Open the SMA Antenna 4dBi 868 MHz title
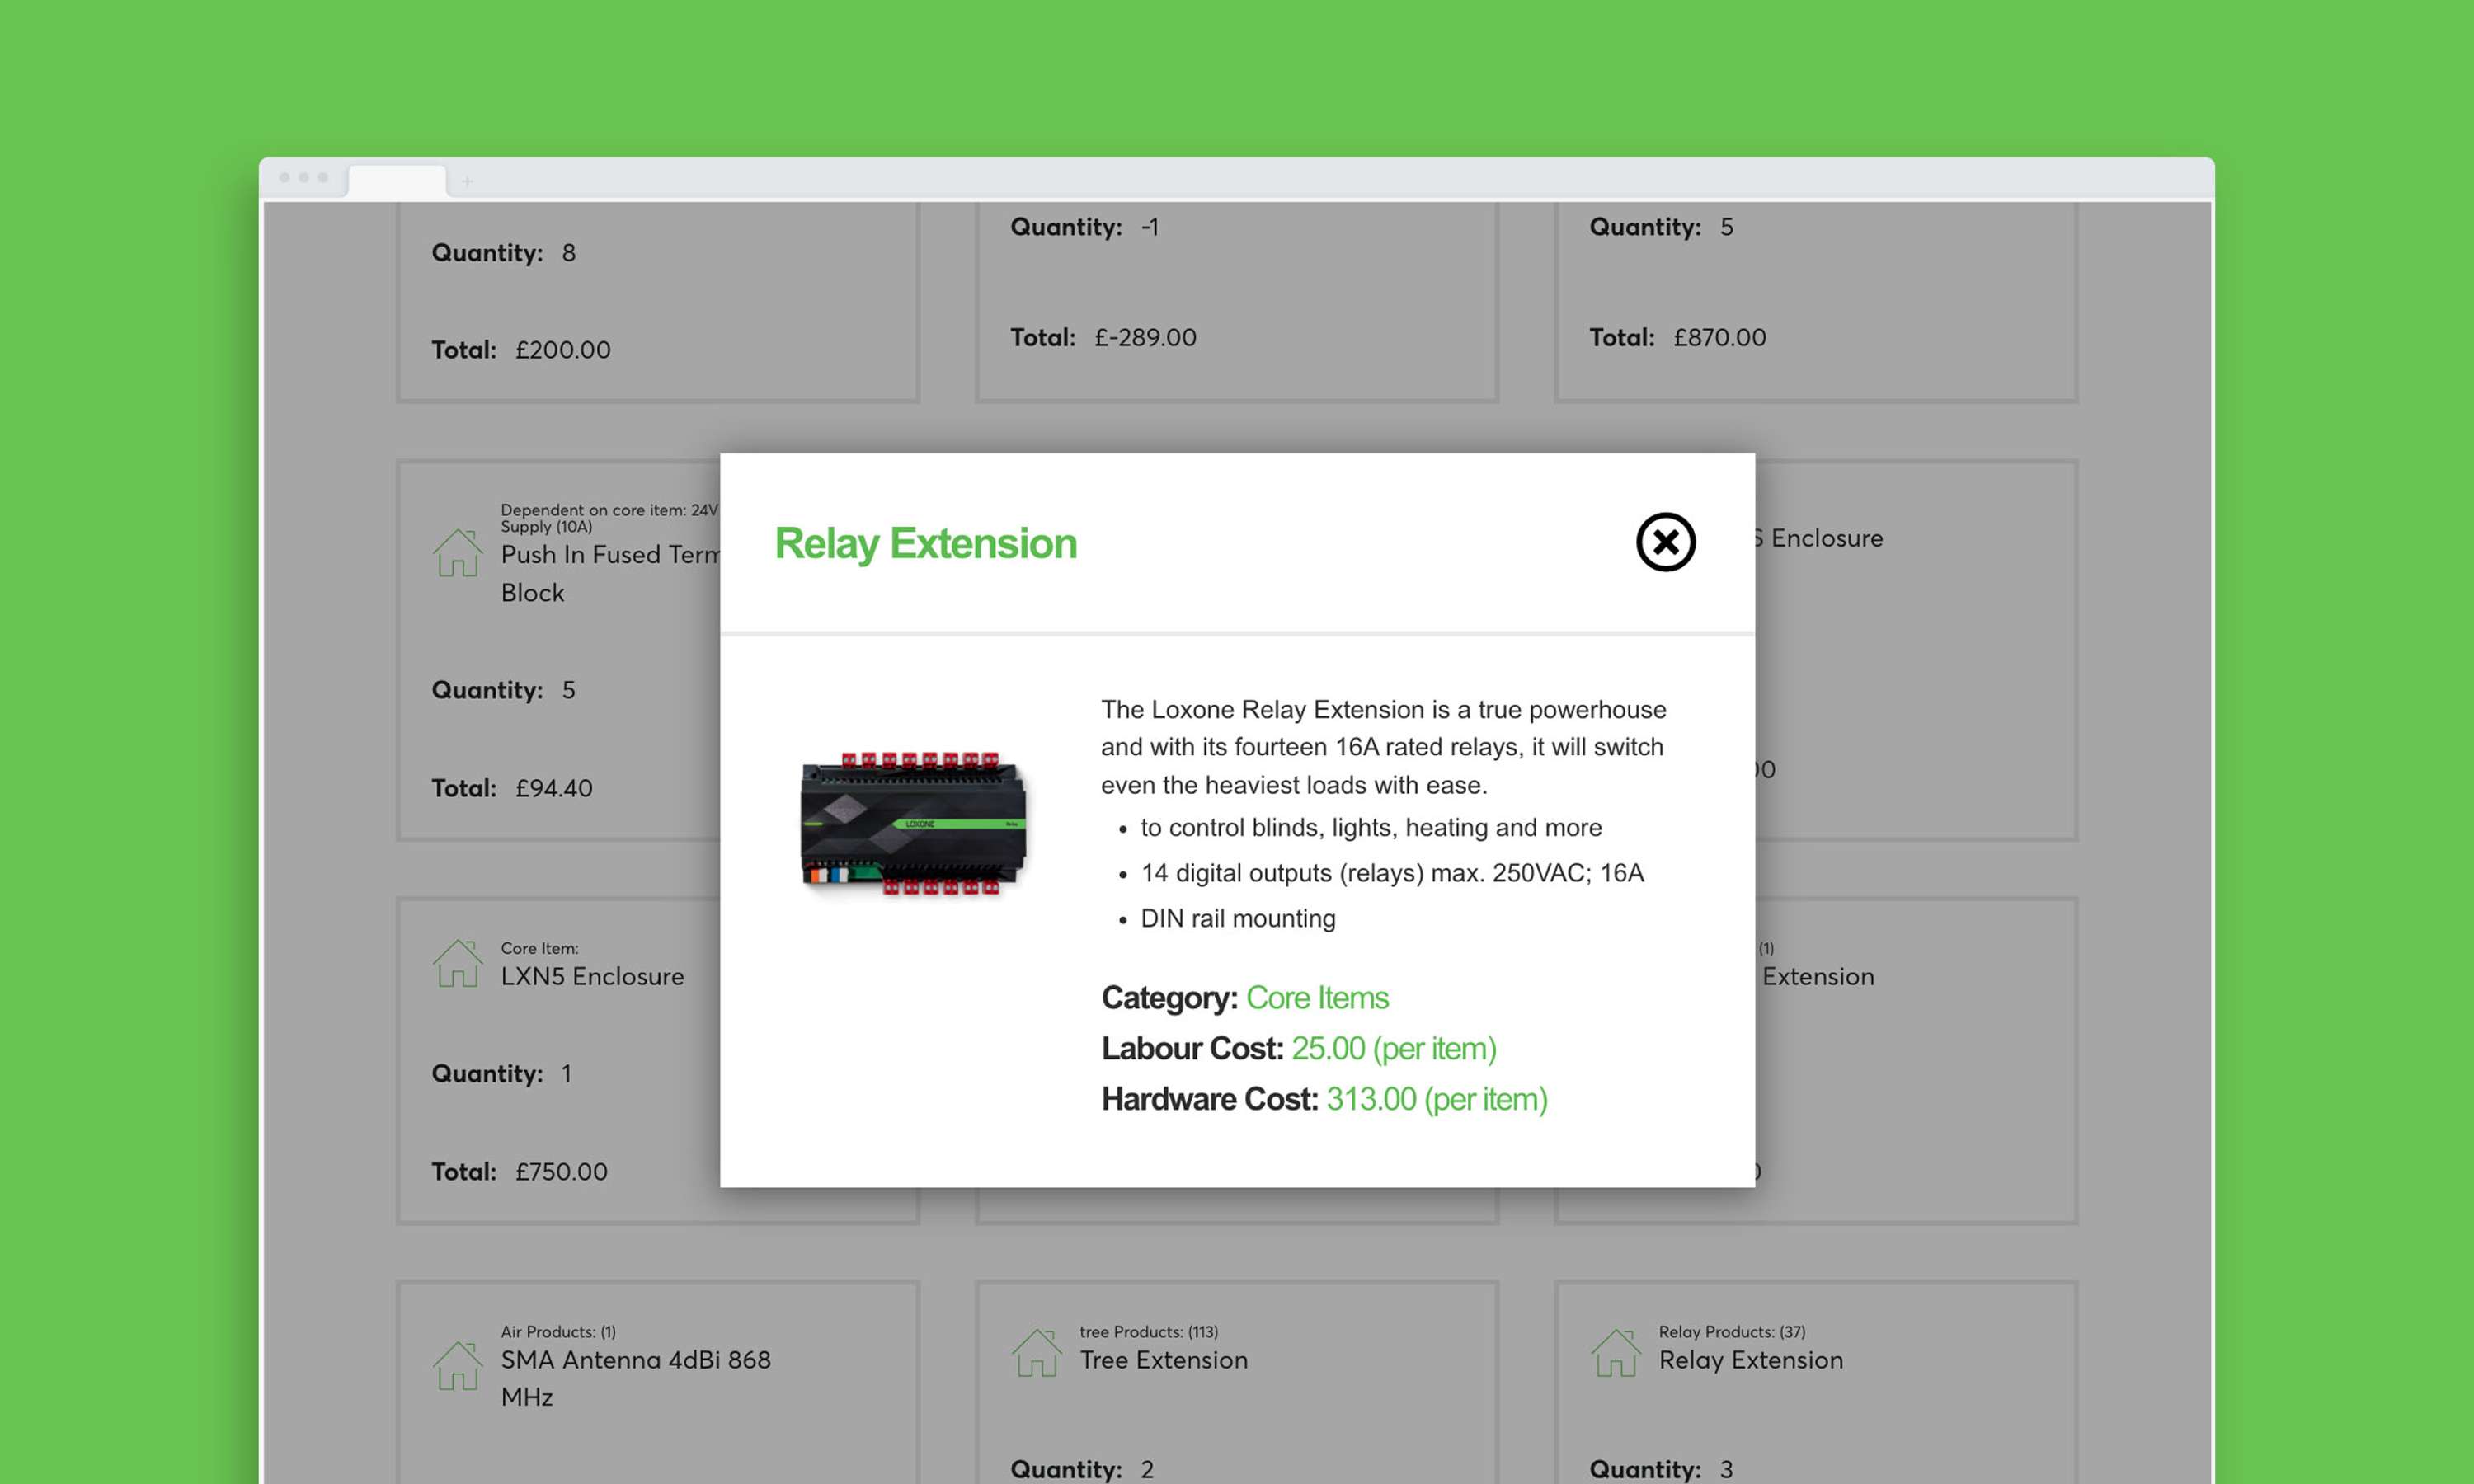 (636, 1378)
